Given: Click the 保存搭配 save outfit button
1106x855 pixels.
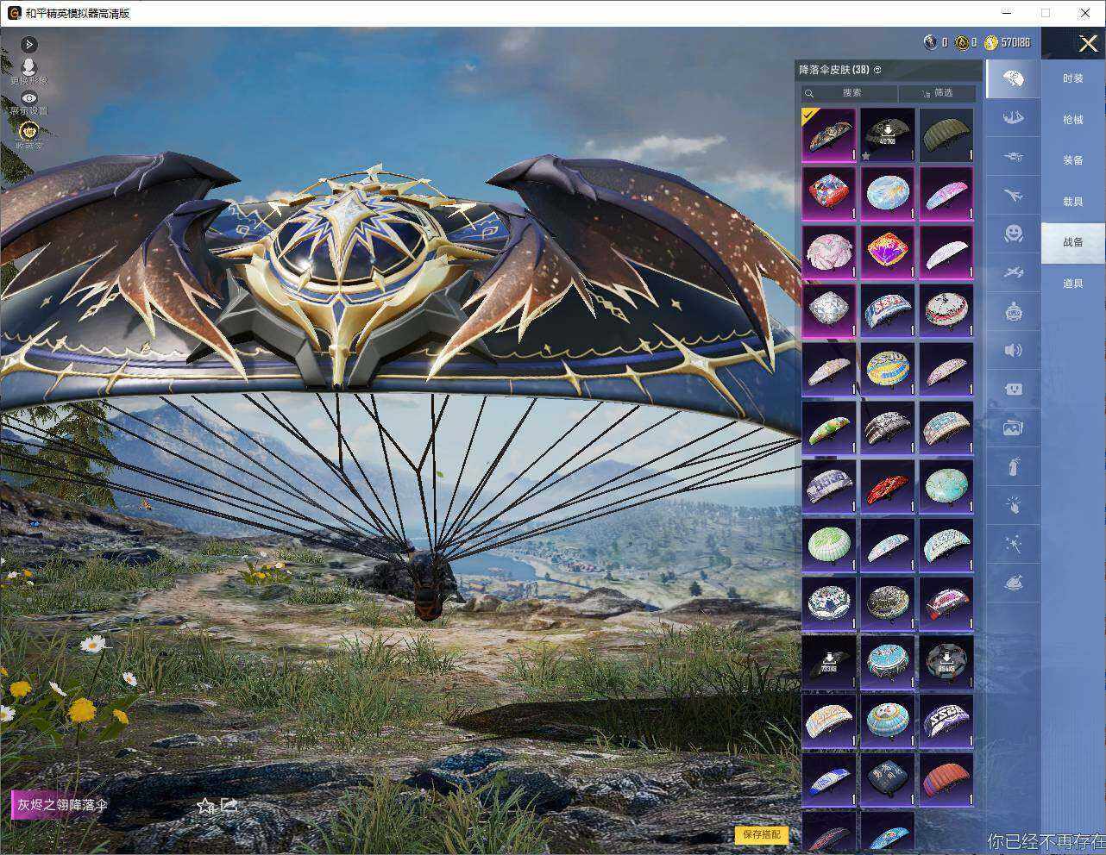Looking at the screenshot, I should pyautogui.click(x=762, y=834).
